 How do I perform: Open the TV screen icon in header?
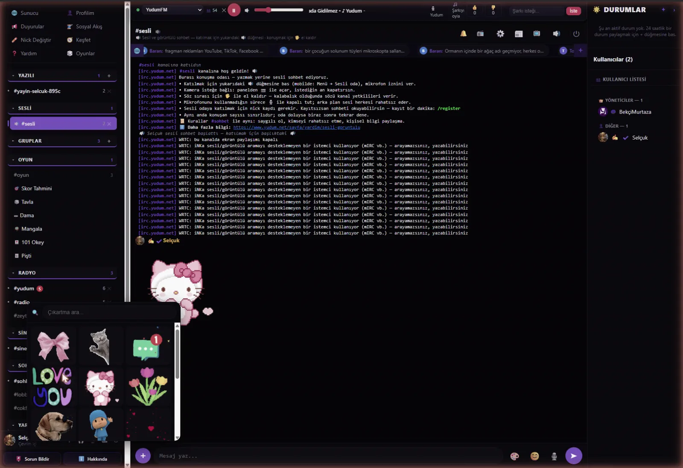click(x=537, y=34)
